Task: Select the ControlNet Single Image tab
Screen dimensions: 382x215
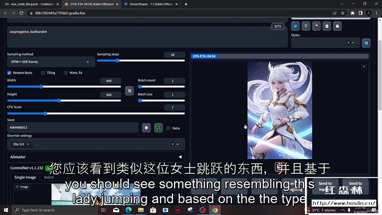Action: pyautogui.click(x=25, y=177)
